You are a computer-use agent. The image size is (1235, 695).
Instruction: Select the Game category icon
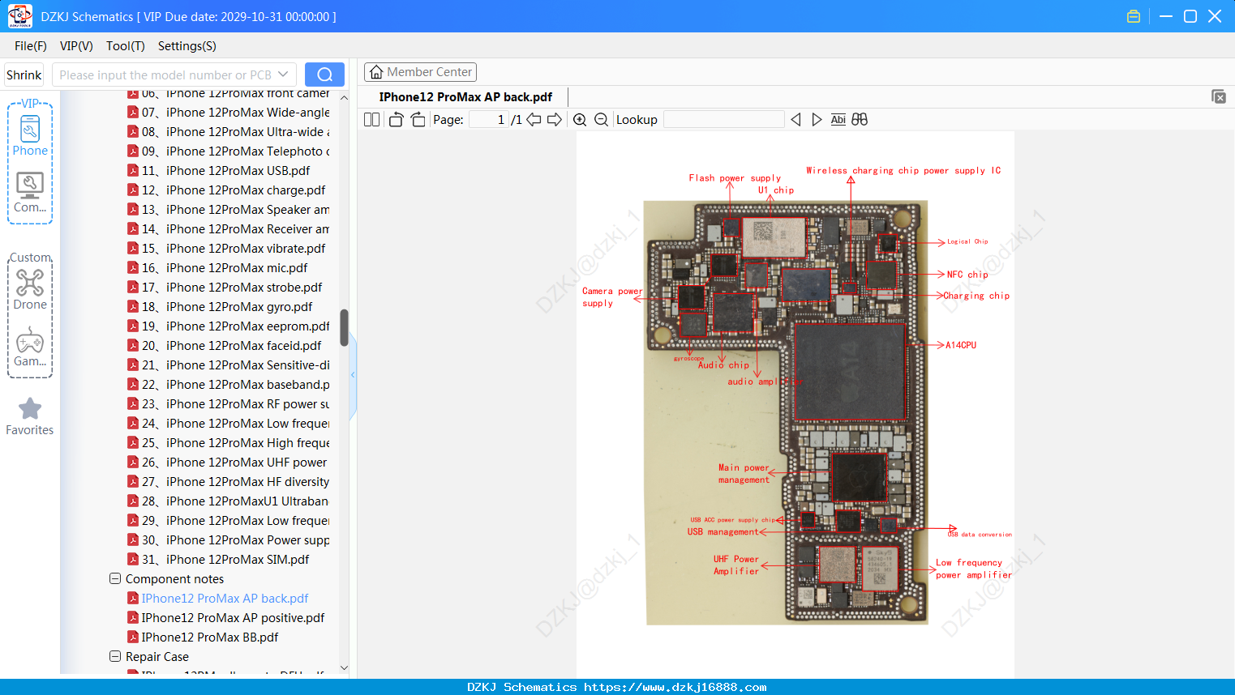(30, 347)
